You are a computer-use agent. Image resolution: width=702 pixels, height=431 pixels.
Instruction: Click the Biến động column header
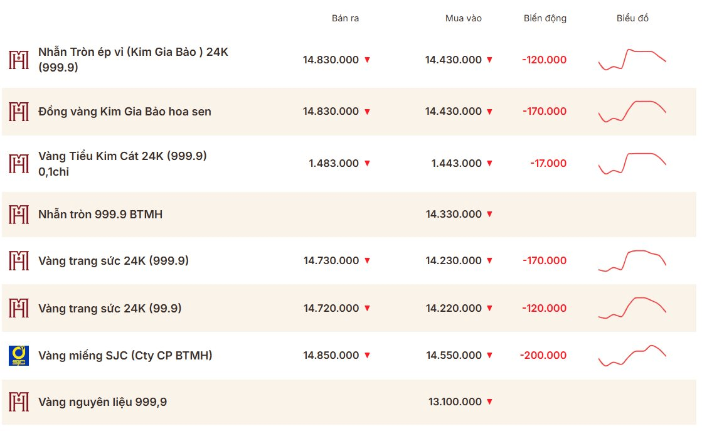[x=545, y=18]
